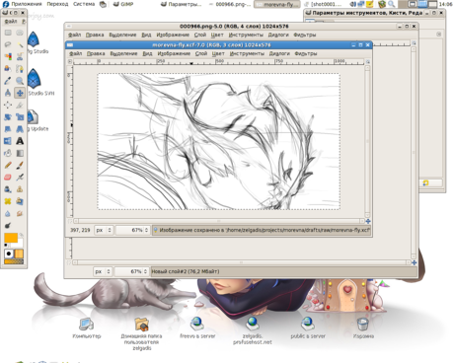The width and height of the screenshot is (454, 363).
Task: Toggle quick mask in morevna-fly.xcf window
Action: pos(70,221)
